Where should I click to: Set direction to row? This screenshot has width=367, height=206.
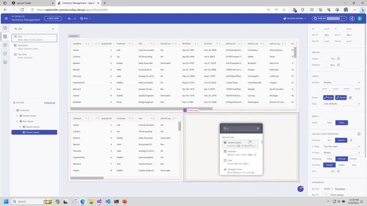pos(329,140)
